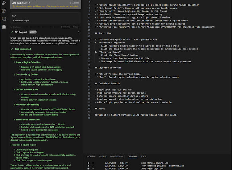
Task: Click the checkmark beside Task Completed
Action: click(12, 49)
